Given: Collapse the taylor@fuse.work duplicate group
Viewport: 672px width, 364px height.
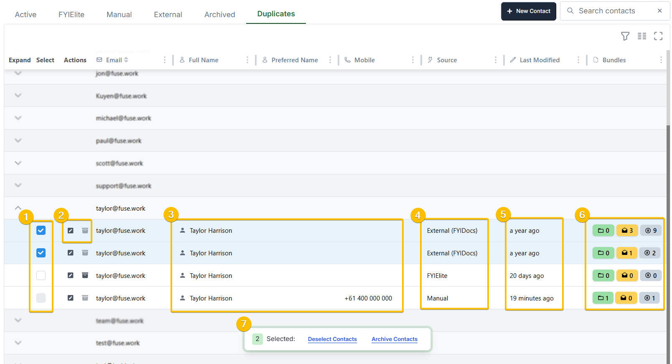Looking at the screenshot, I should click(18, 208).
